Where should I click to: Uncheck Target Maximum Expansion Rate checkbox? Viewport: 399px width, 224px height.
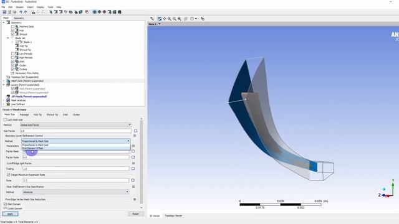click(x=8, y=175)
